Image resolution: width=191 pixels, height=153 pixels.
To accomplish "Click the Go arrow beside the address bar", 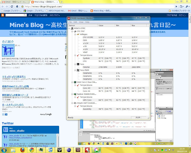I will click(176, 7).
